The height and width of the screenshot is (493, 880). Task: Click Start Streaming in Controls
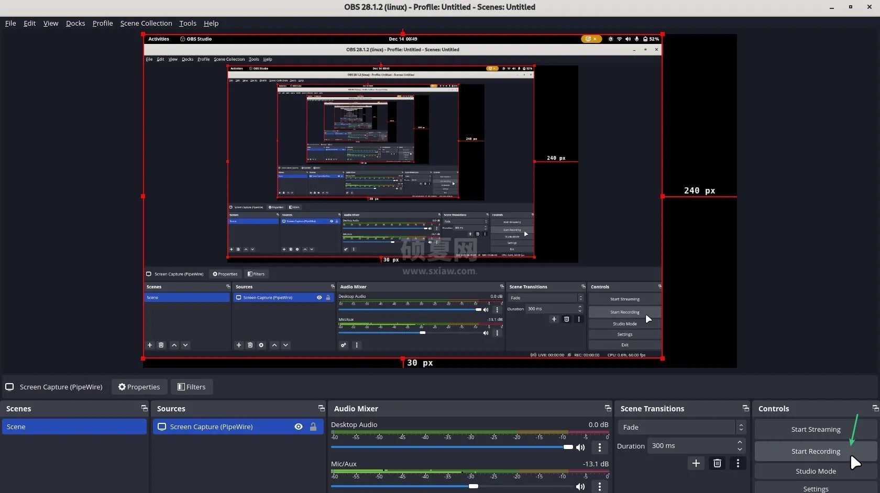coord(816,429)
